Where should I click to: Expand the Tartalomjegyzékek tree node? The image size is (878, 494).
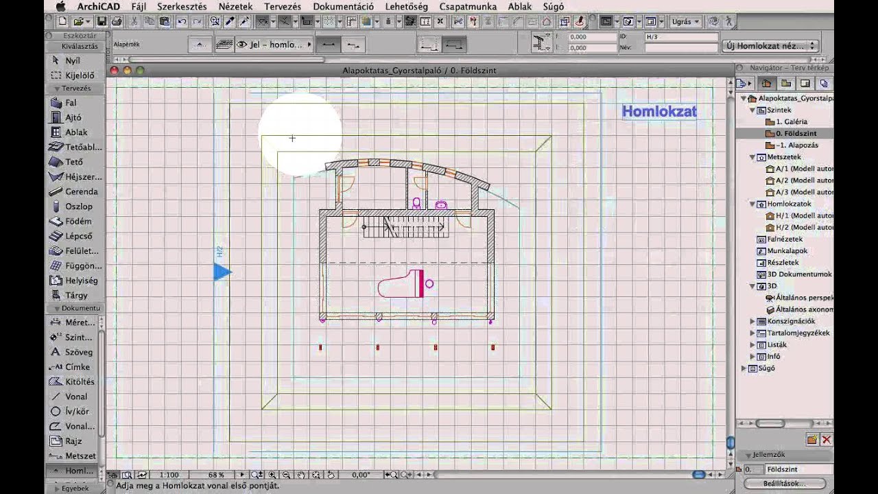(x=752, y=333)
